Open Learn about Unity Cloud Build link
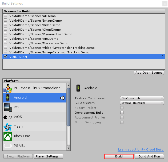 click(141, 149)
